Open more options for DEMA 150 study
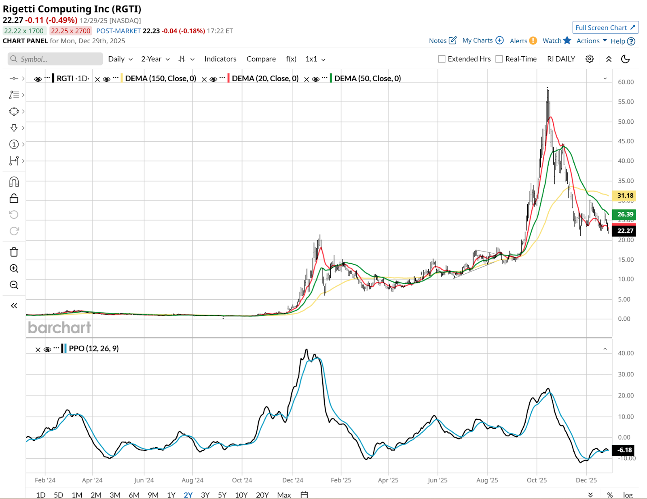647x499 pixels. click(116, 77)
